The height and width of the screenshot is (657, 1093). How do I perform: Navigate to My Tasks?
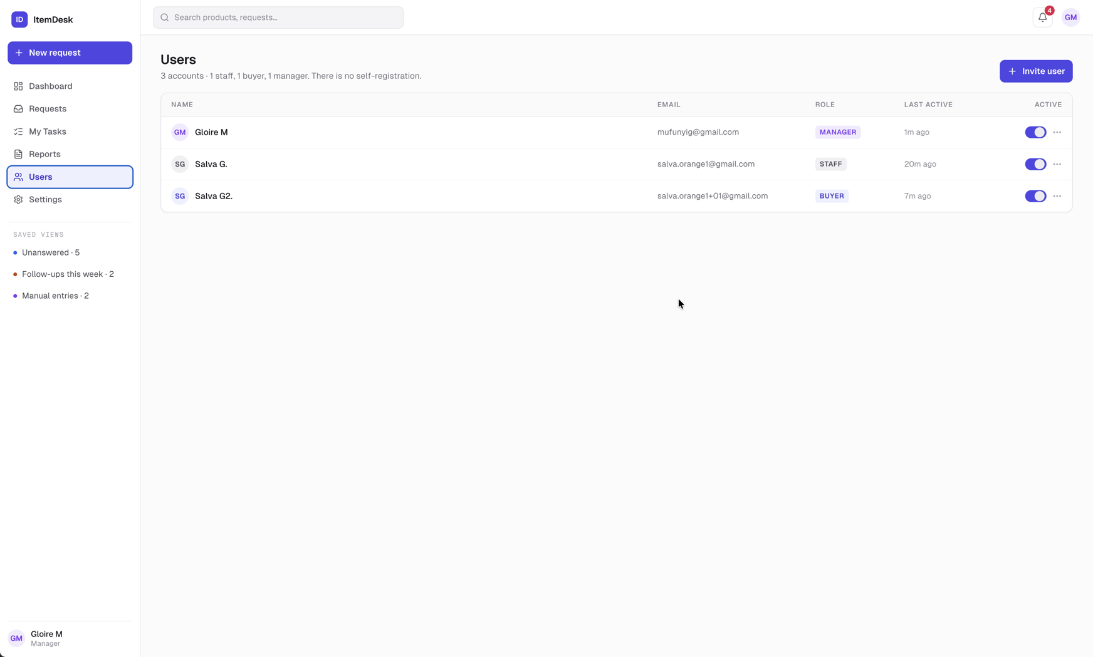pos(70,132)
